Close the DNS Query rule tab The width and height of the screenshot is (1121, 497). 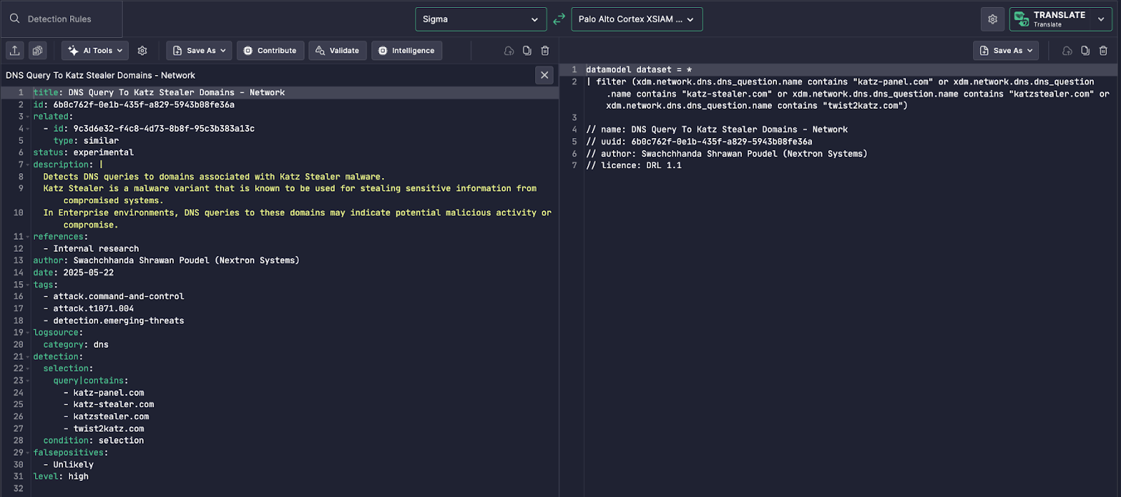point(544,75)
